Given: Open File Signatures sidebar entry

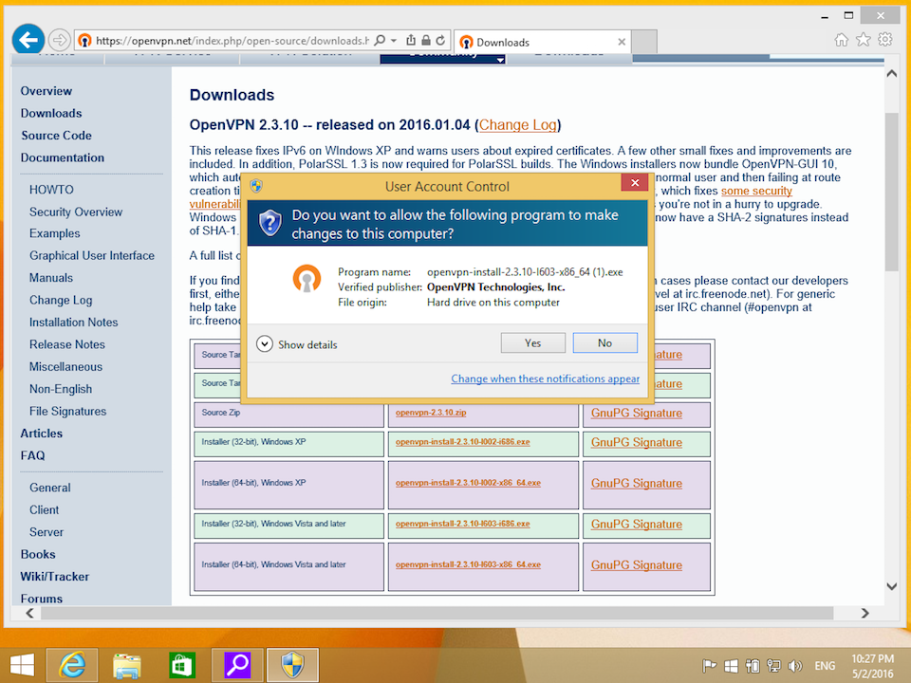Looking at the screenshot, I should (68, 411).
